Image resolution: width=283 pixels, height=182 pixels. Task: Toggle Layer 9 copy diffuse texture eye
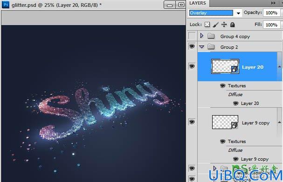235,159
